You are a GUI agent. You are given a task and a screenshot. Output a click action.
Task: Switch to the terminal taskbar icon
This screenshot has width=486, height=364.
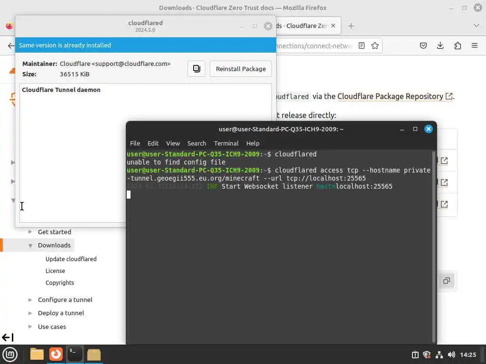(75, 355)
